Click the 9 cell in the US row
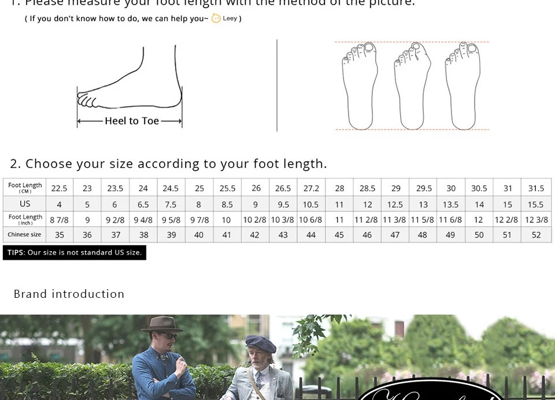 coord(255,204)
